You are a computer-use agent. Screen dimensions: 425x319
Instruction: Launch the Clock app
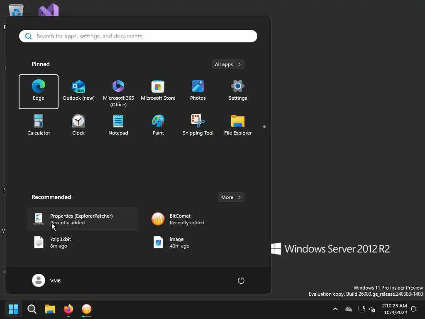pyautogui.click(x=78, y=125)
